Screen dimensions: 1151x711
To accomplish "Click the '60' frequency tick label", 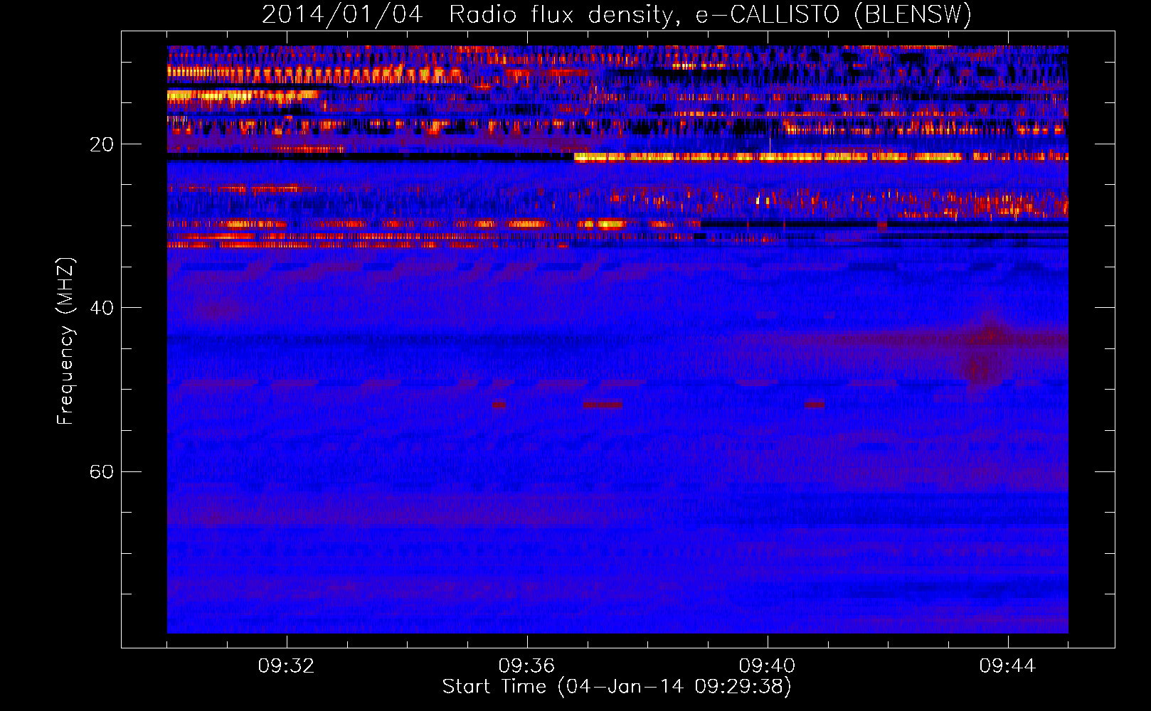I will coord(102,471).
